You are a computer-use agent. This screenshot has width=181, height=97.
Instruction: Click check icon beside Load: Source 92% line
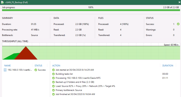coord(53,86)
